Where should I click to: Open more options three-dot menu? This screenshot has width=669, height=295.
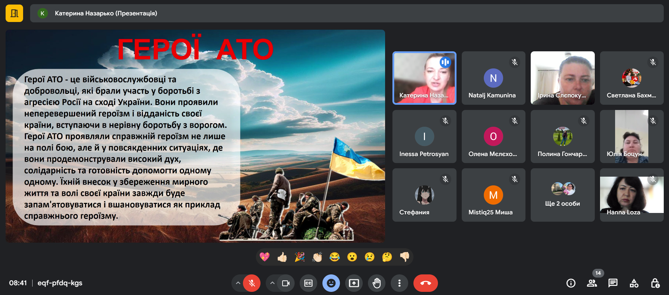tap(399, 283)
